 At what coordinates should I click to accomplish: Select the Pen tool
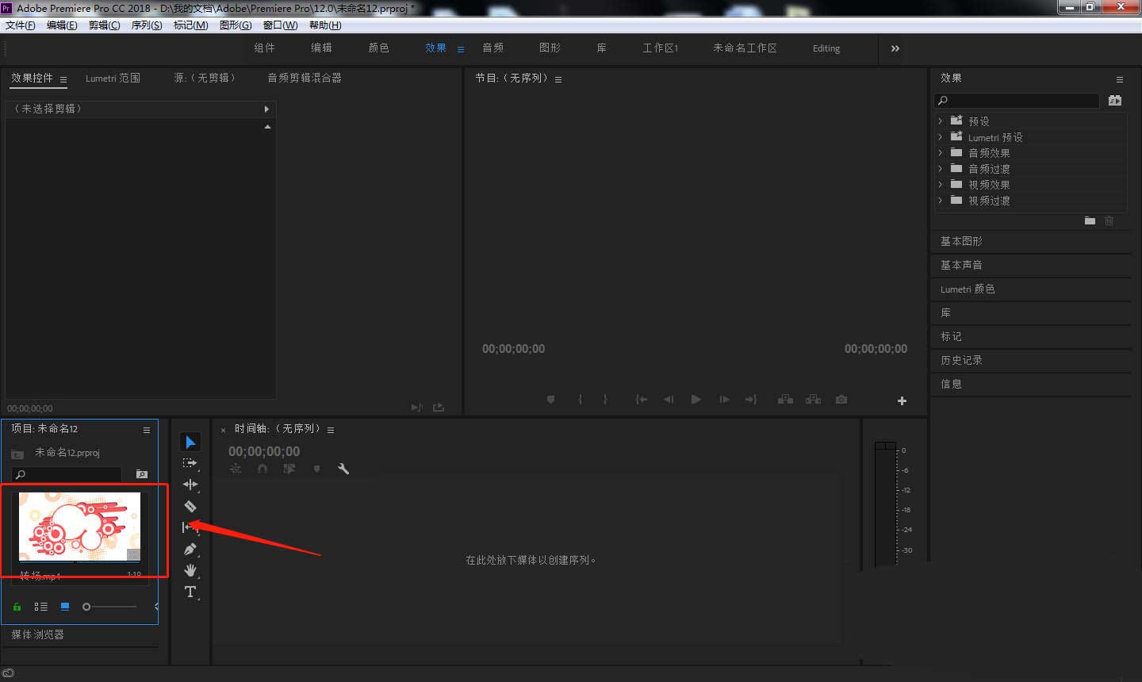[x=190, y=549]
